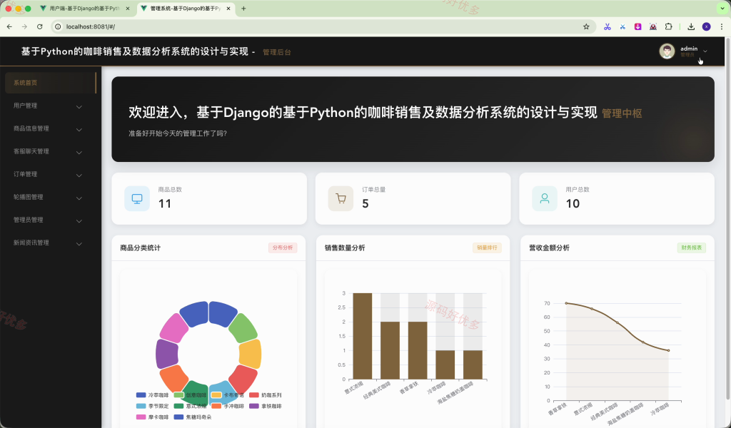
Task: Open the Chrome tab search dropdown
Action: coord(722,9)
